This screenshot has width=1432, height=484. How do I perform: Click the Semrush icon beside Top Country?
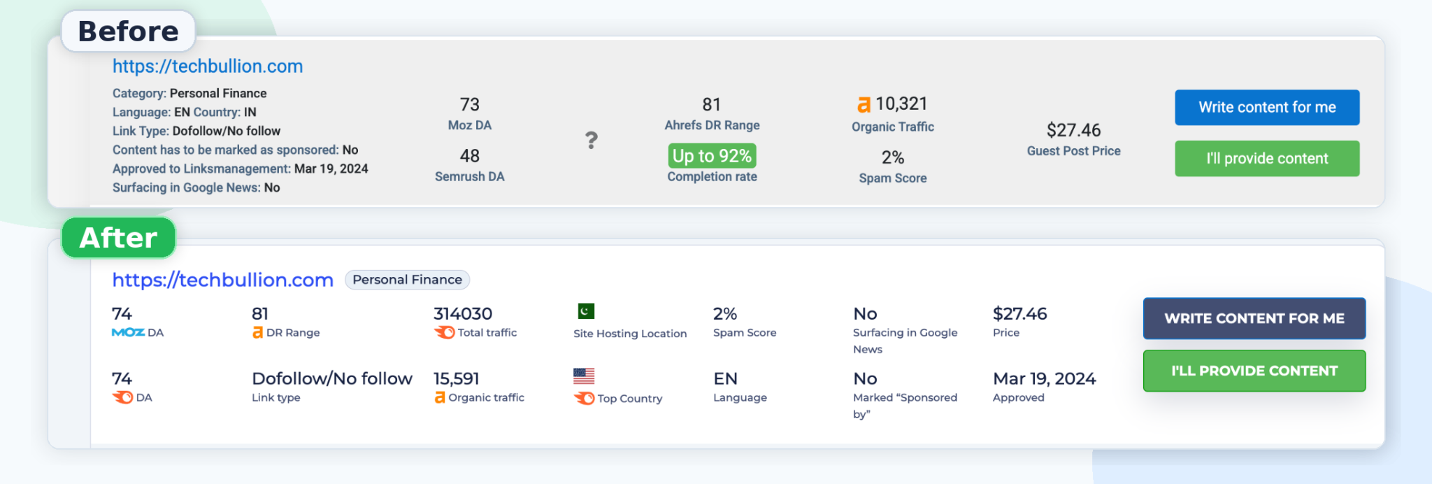pyautogui.click(x=584, y=398)
